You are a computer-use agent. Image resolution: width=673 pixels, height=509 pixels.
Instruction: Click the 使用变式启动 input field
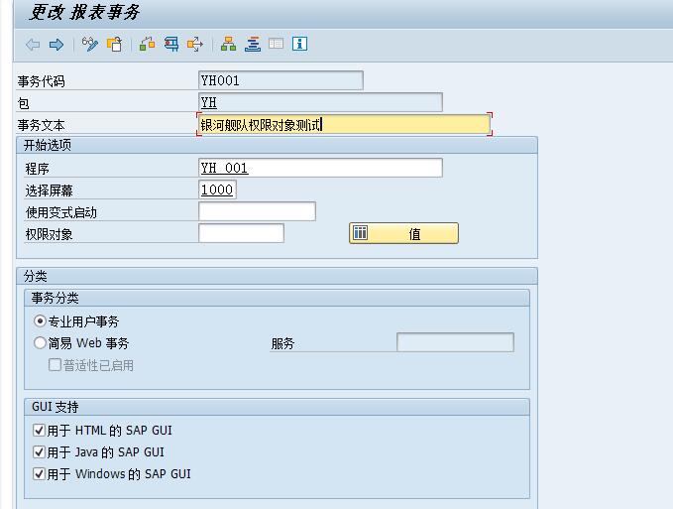(257, 211)
